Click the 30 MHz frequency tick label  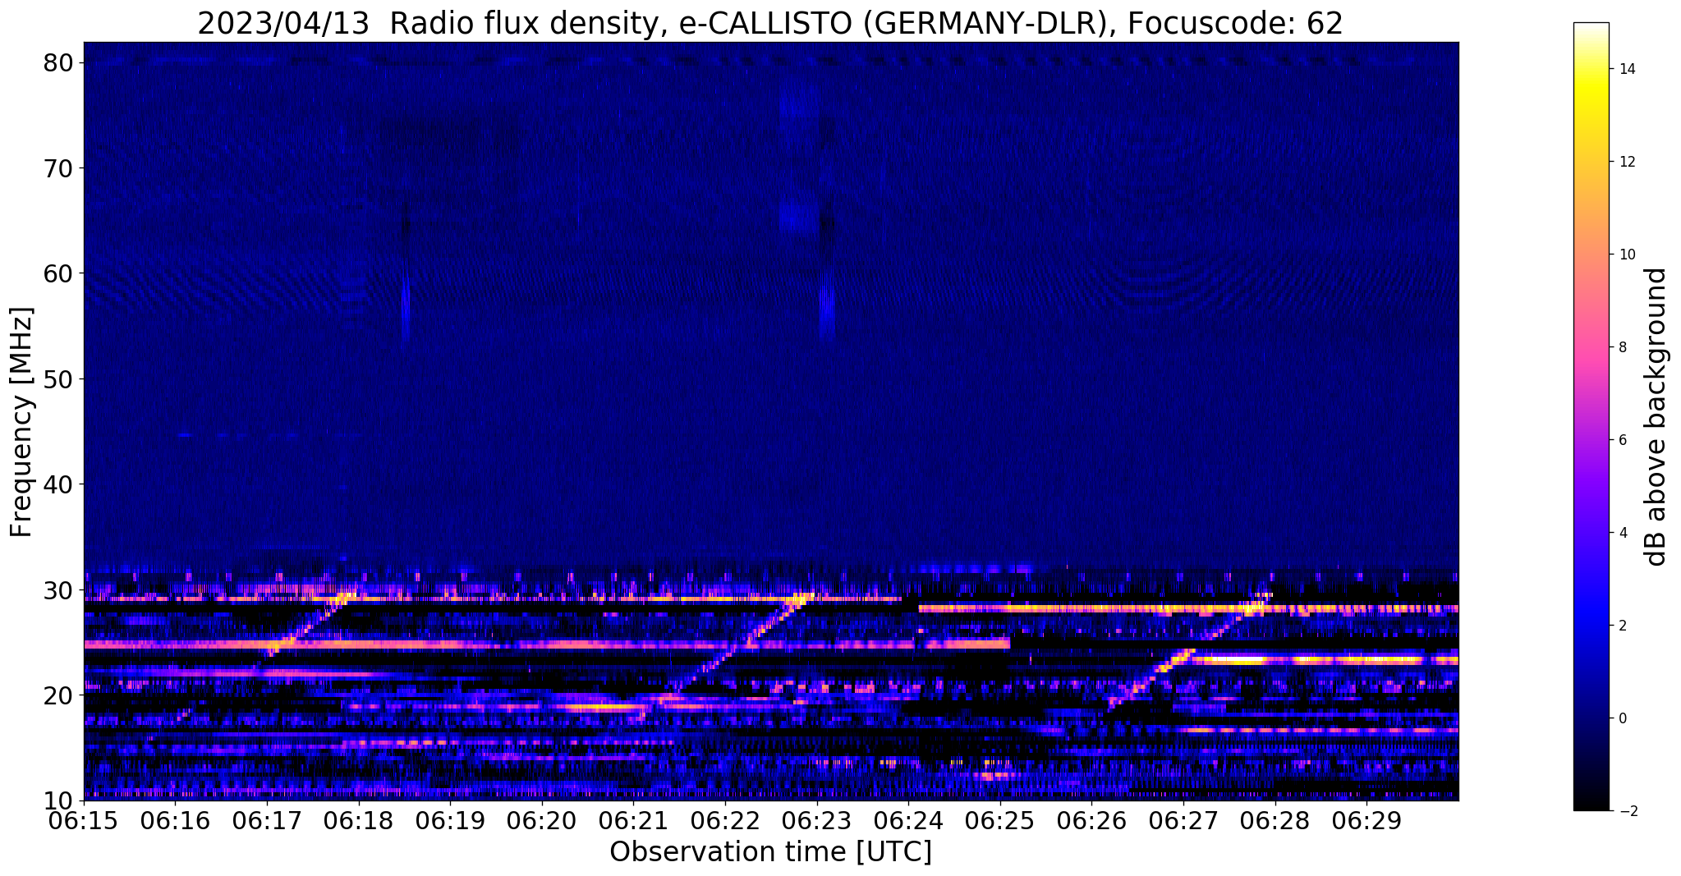(60, 589)
